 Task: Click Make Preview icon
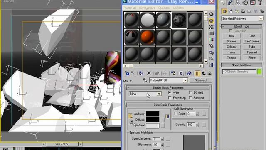211,46
